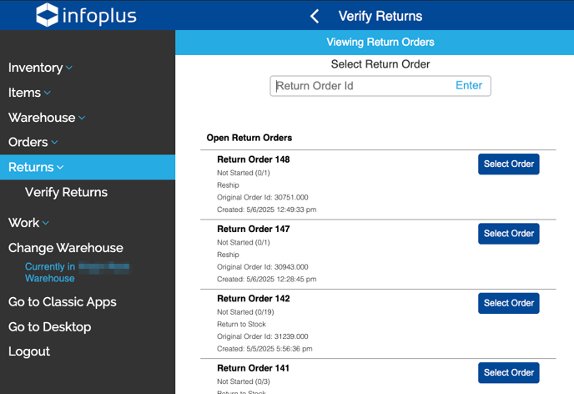Open Go to Classic Apps
Viewport: 574px width, 394px height.
[x=63, y=302]
